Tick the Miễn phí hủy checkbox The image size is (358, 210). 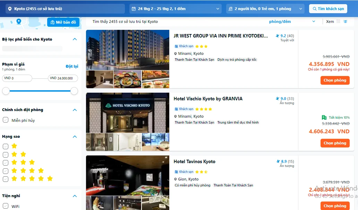(x=6, y=120)
